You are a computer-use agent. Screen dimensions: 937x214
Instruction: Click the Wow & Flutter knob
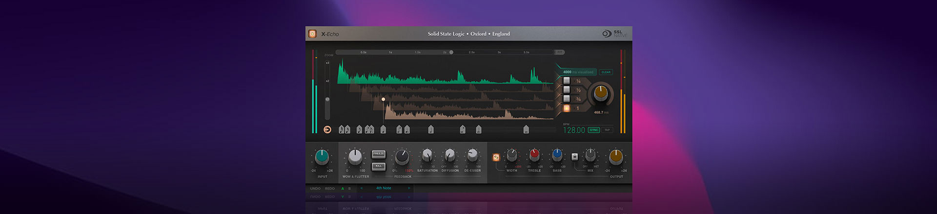pyautogui.click(x=355, y=157)
